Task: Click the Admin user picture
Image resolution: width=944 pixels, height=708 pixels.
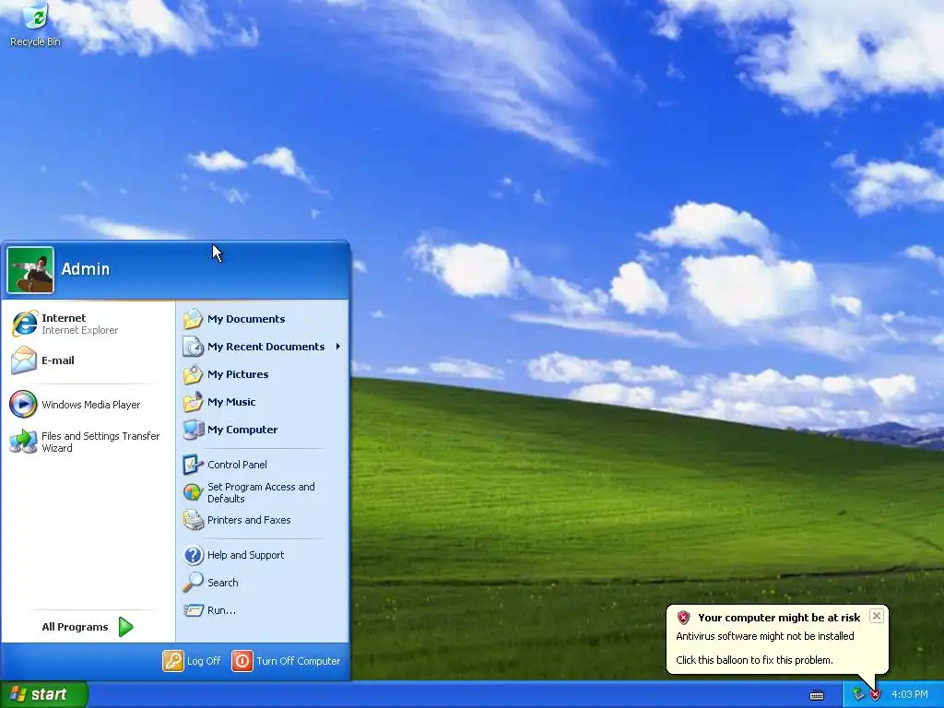Action: (30, 270)
